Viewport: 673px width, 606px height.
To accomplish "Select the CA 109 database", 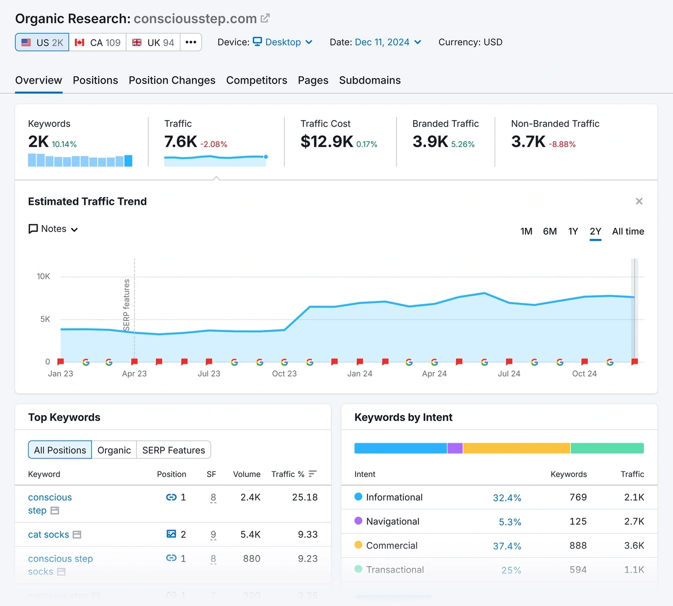I will pyautogui.click(x=98, y=43).
